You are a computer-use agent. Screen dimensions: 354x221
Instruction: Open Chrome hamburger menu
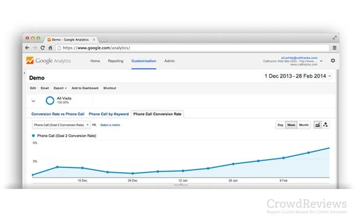click(335, 48)
